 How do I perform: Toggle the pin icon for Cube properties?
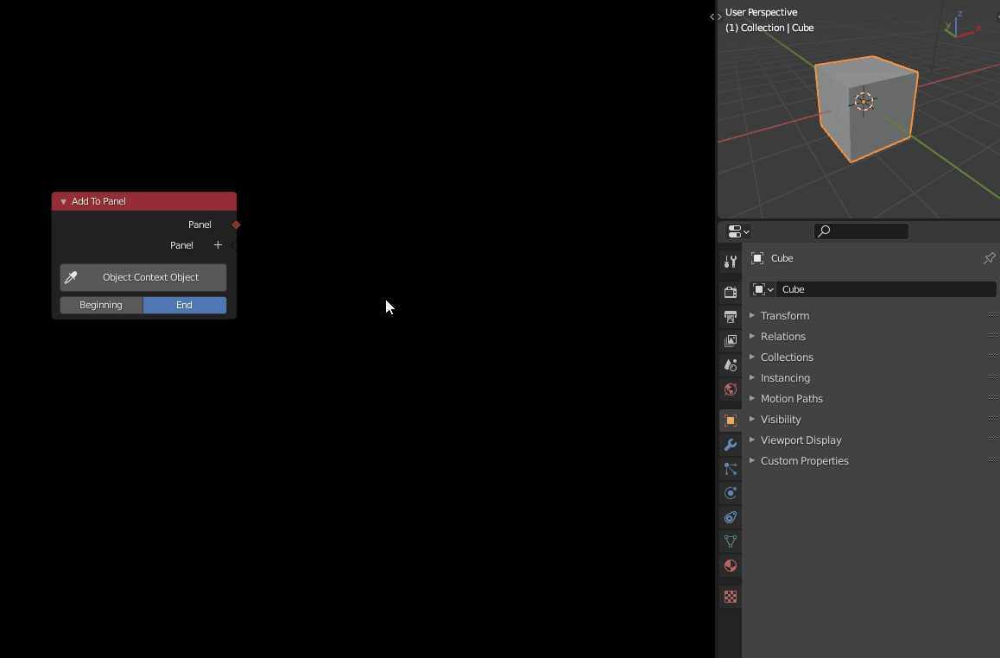click(x=989, y=257)
